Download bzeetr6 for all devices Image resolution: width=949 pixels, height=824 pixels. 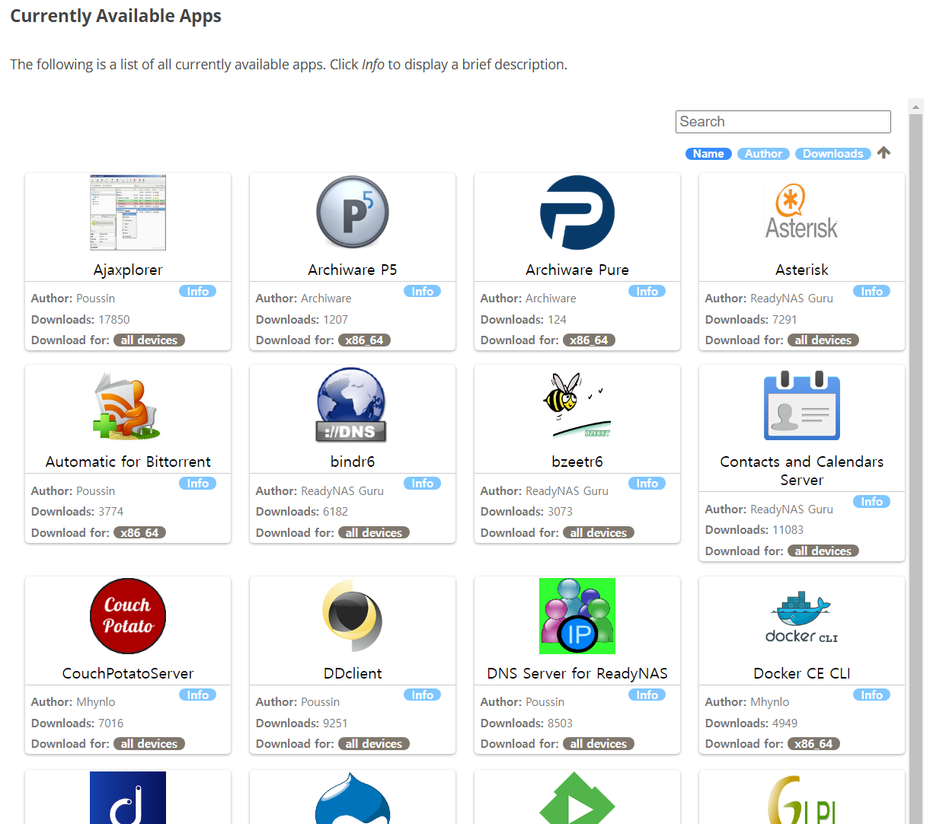[599, 532]
